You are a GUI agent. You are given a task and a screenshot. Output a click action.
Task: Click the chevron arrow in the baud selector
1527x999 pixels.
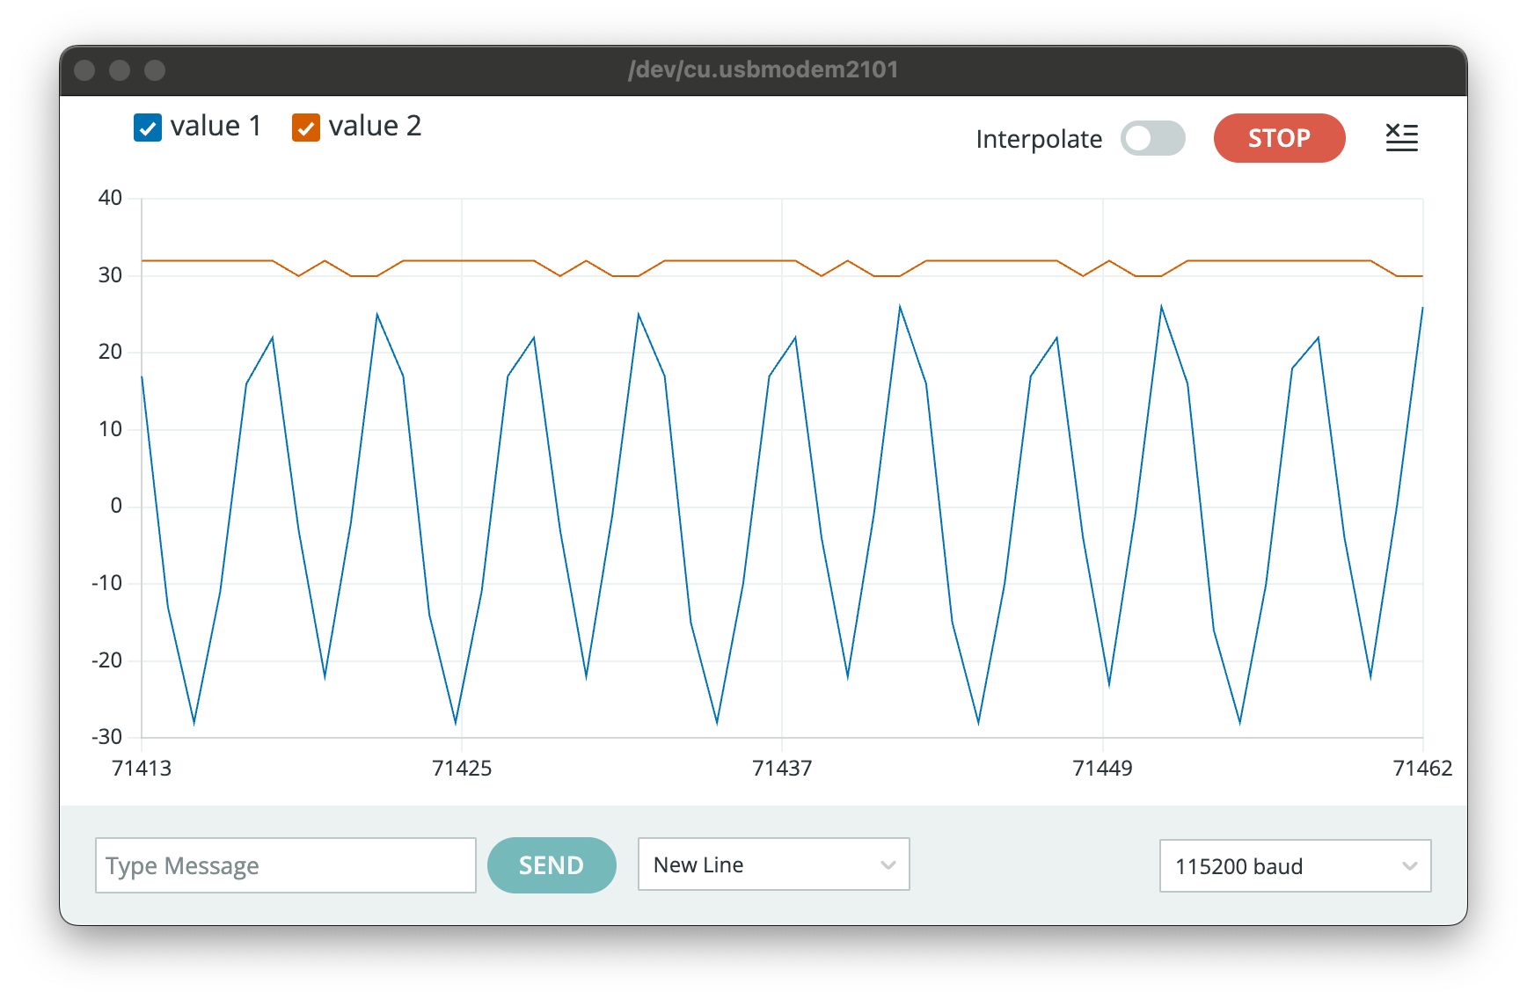coord(1409,866)
